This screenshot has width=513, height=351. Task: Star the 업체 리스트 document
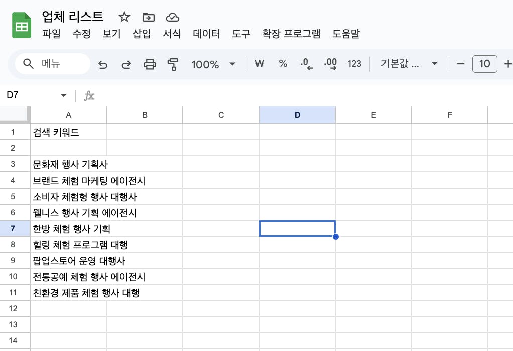(124, 17)
